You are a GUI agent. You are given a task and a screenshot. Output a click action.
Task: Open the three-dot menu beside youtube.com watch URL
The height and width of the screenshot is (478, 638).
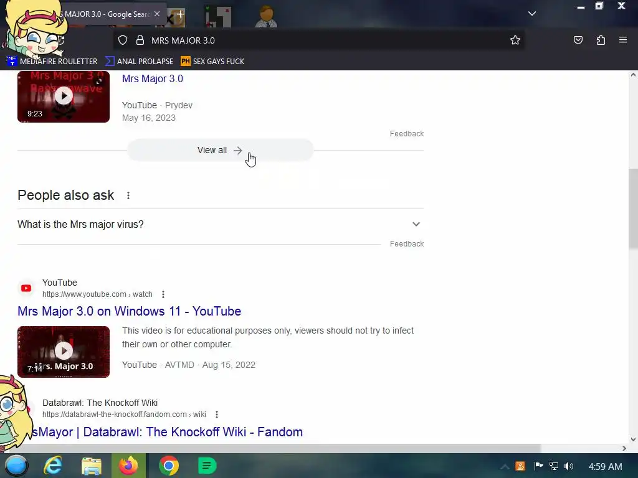click(x=163, y=294)
